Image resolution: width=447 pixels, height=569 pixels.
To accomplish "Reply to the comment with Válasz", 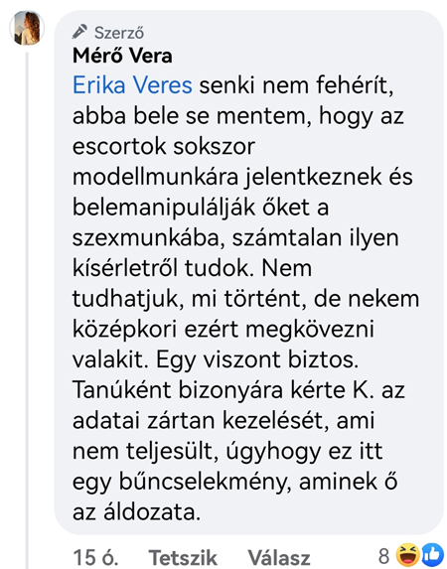I will (279, 557).
